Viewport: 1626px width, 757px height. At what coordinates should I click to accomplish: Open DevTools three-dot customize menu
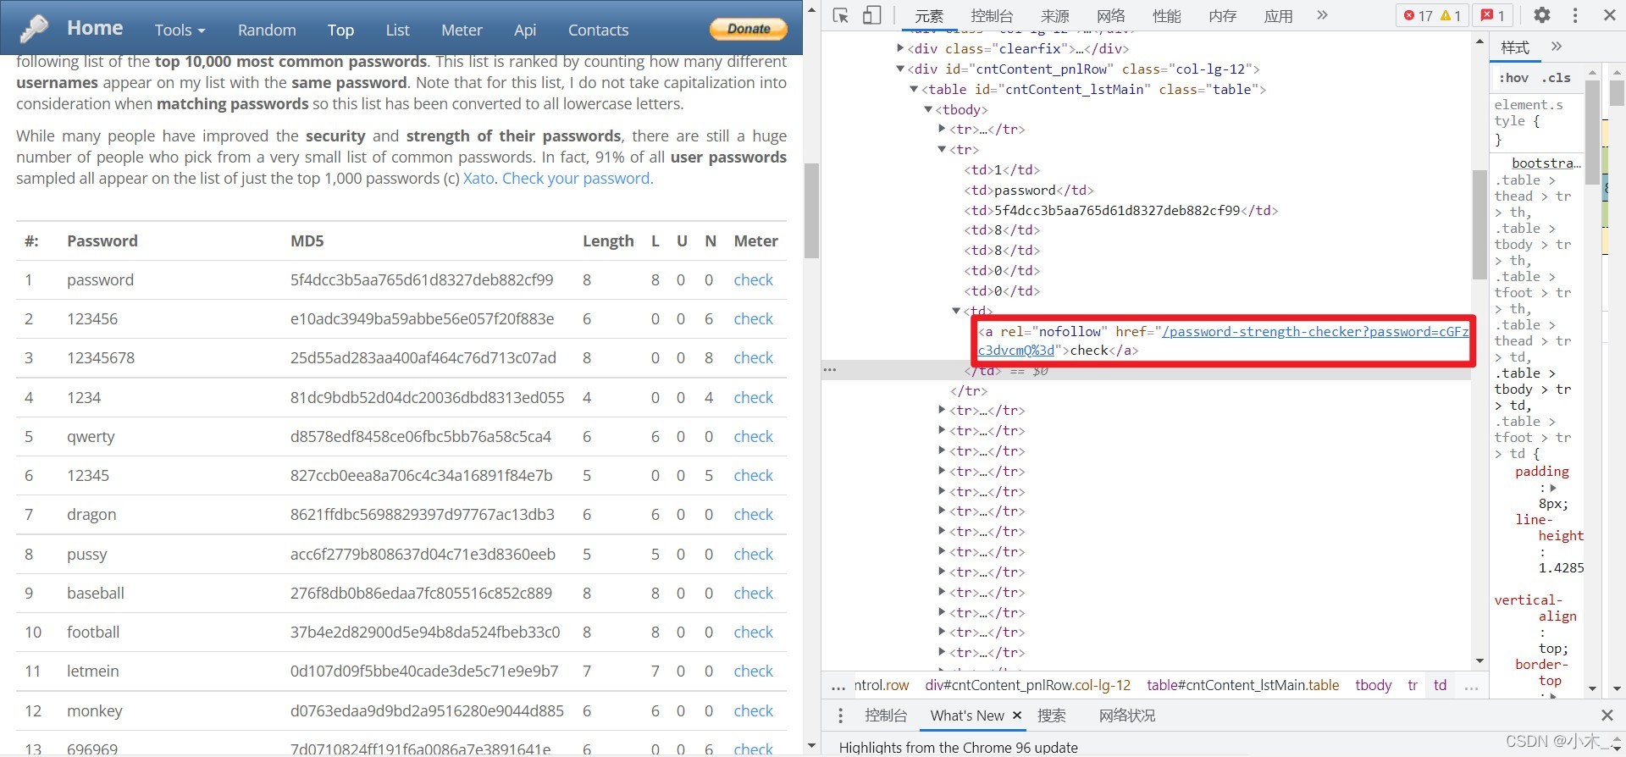[1575, 15]
